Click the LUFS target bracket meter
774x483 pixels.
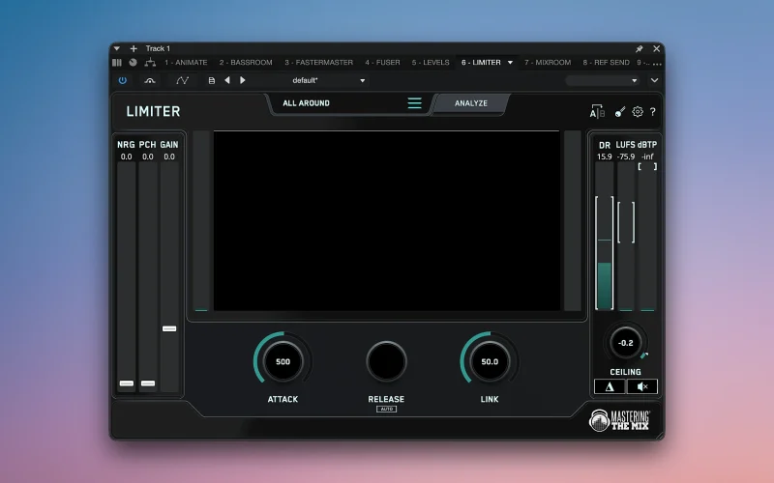[x=626, y=222]
